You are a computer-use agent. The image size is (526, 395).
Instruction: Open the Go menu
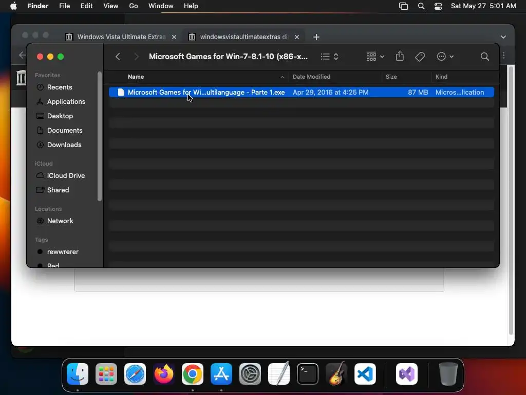click(x=134, y=6)
